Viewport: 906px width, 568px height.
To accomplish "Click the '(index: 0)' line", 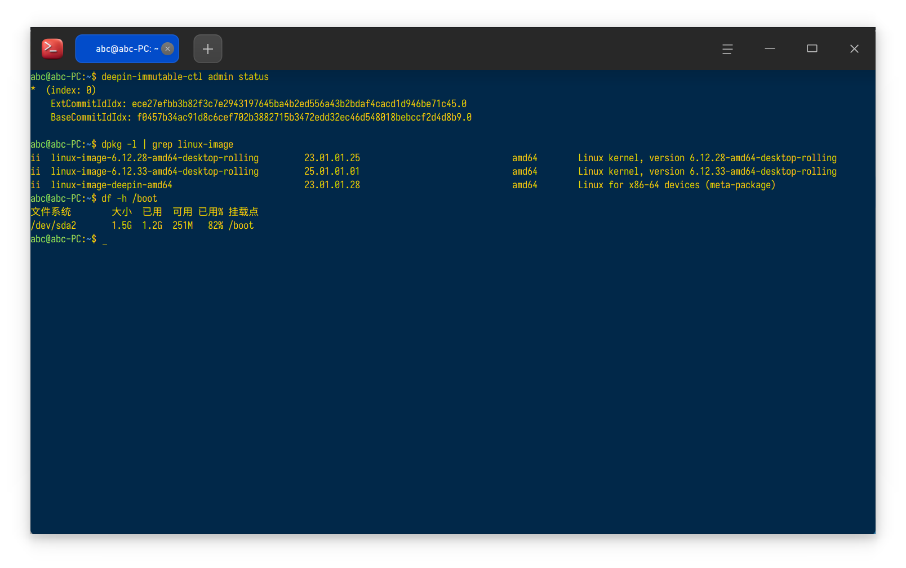I will [x=71, y=90].
